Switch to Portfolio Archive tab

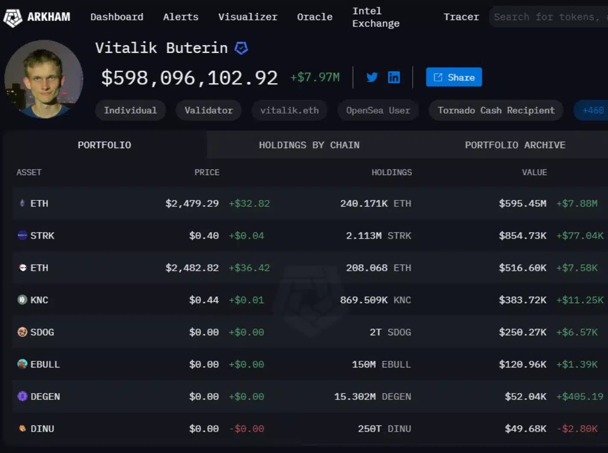(x=515, y=145)
